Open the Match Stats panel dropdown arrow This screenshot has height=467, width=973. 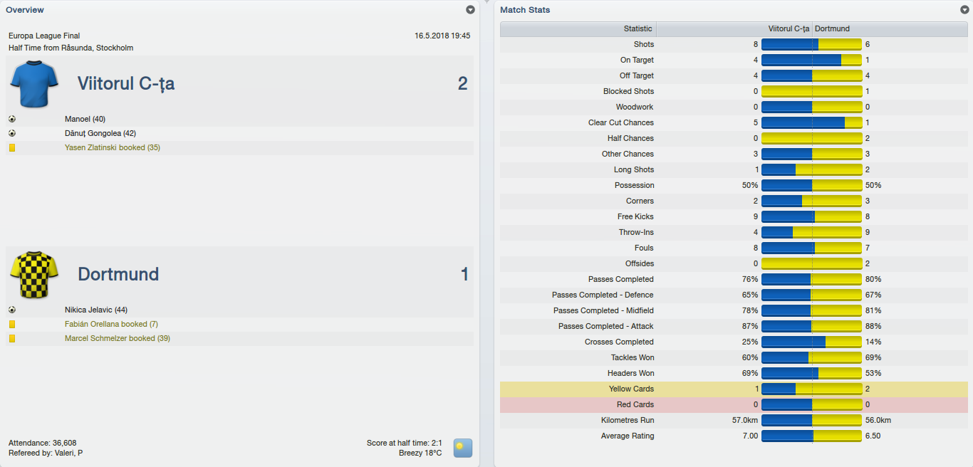[964, 10]
